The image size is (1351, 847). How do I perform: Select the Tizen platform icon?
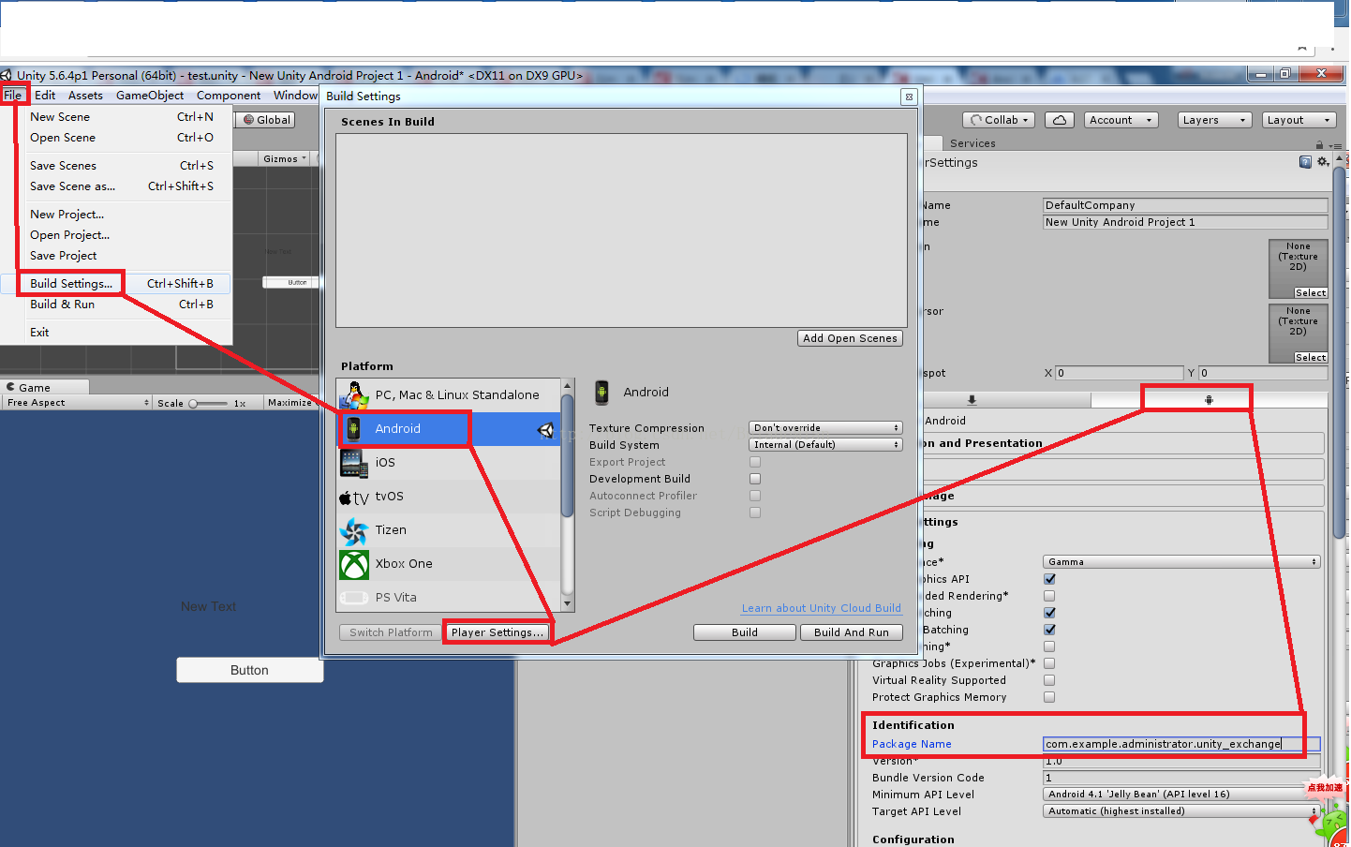(354, 531)
